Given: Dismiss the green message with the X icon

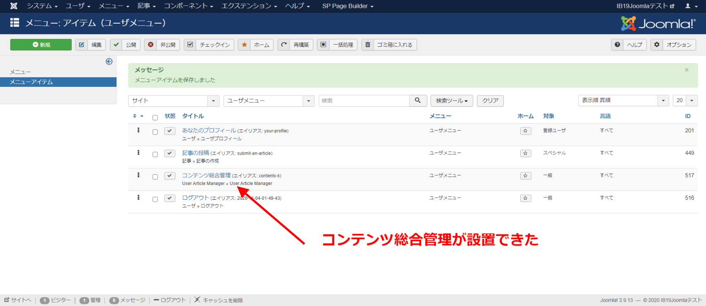Looking at the screenshot, I should [x=687, y=70].
